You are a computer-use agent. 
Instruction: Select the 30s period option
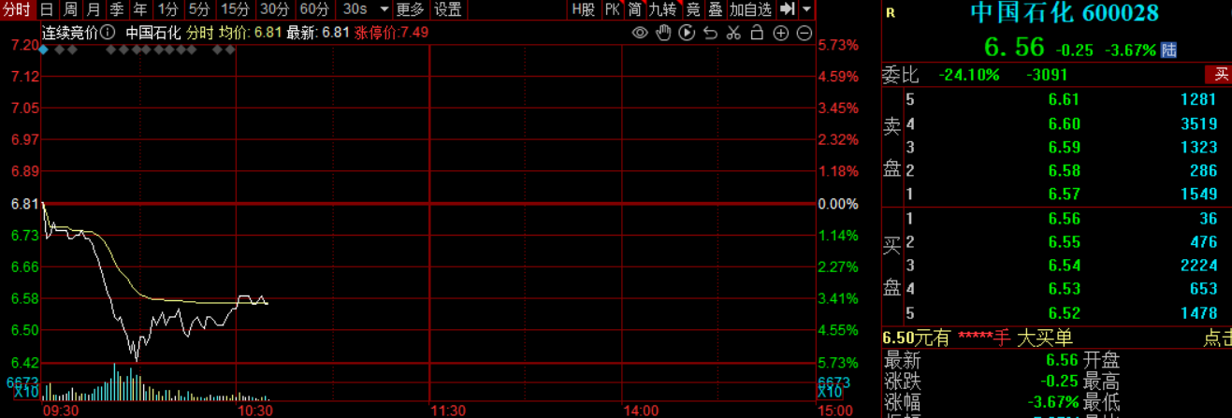point(355,10)
